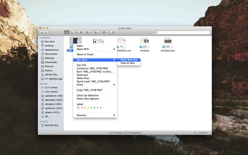Viewport: 248px width, 155px height.
Task: Click the toolbar Share icon
Action: (114, 32)
